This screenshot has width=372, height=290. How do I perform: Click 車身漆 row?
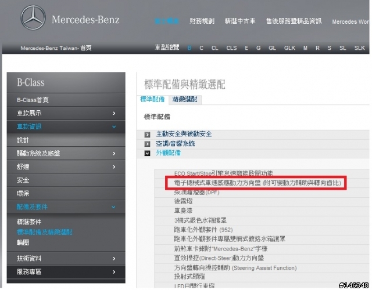pos(262,211)
